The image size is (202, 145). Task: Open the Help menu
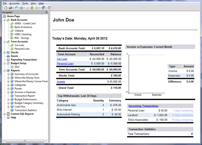tap(41, 3)
